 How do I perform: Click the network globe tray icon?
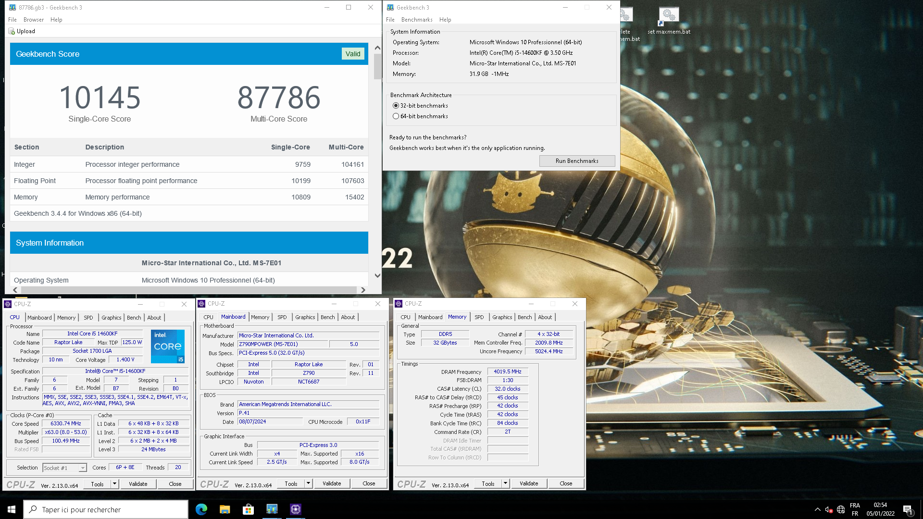[x=841, y=509]
